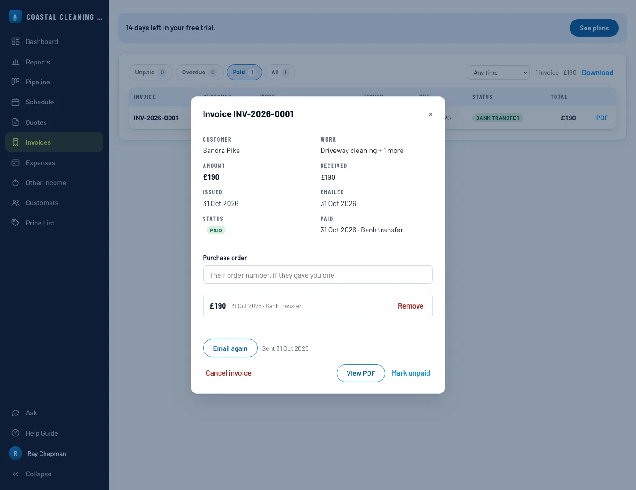The image size is (636, 490).
Task: Click the 'Sent 31 Oct 2026' text
Action: (285, 348)
